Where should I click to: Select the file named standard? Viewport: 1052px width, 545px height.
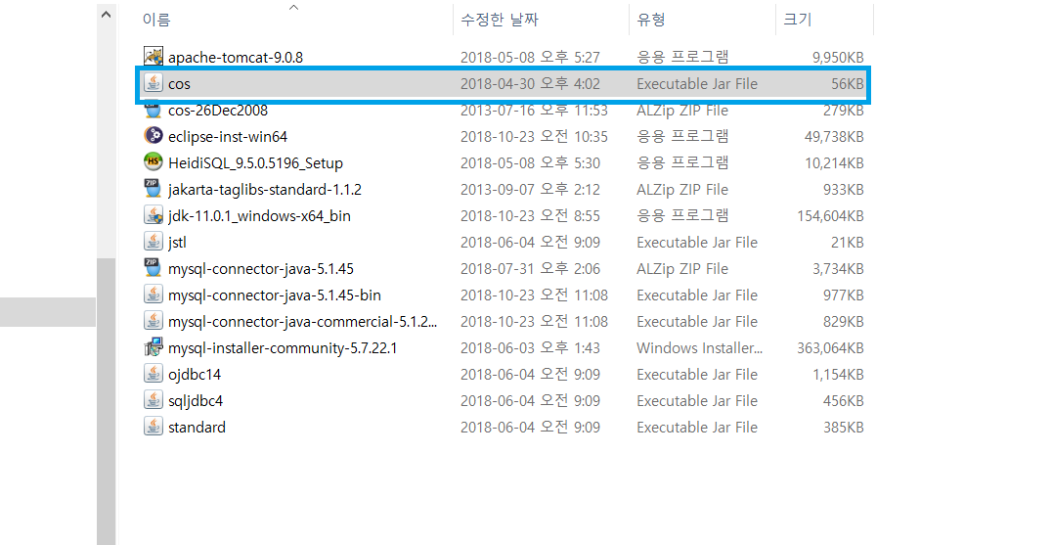point(197,427)
